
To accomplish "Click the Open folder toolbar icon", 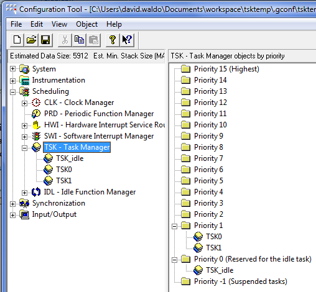I will coord(31,40).
